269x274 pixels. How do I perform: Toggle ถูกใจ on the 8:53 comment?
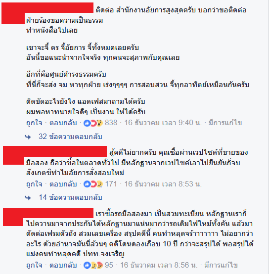[x=34, y=184]
